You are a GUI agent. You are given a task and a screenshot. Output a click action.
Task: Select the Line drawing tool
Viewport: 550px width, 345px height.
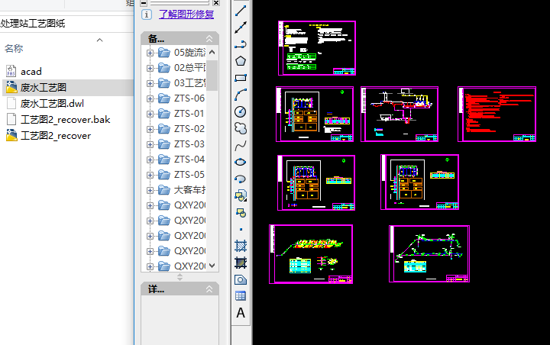point(241,11)
